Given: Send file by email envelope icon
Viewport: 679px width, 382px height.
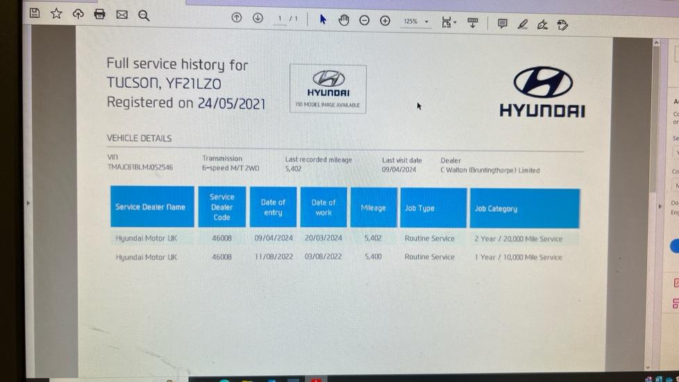Looking at the screenshot, I should [122, 15].
